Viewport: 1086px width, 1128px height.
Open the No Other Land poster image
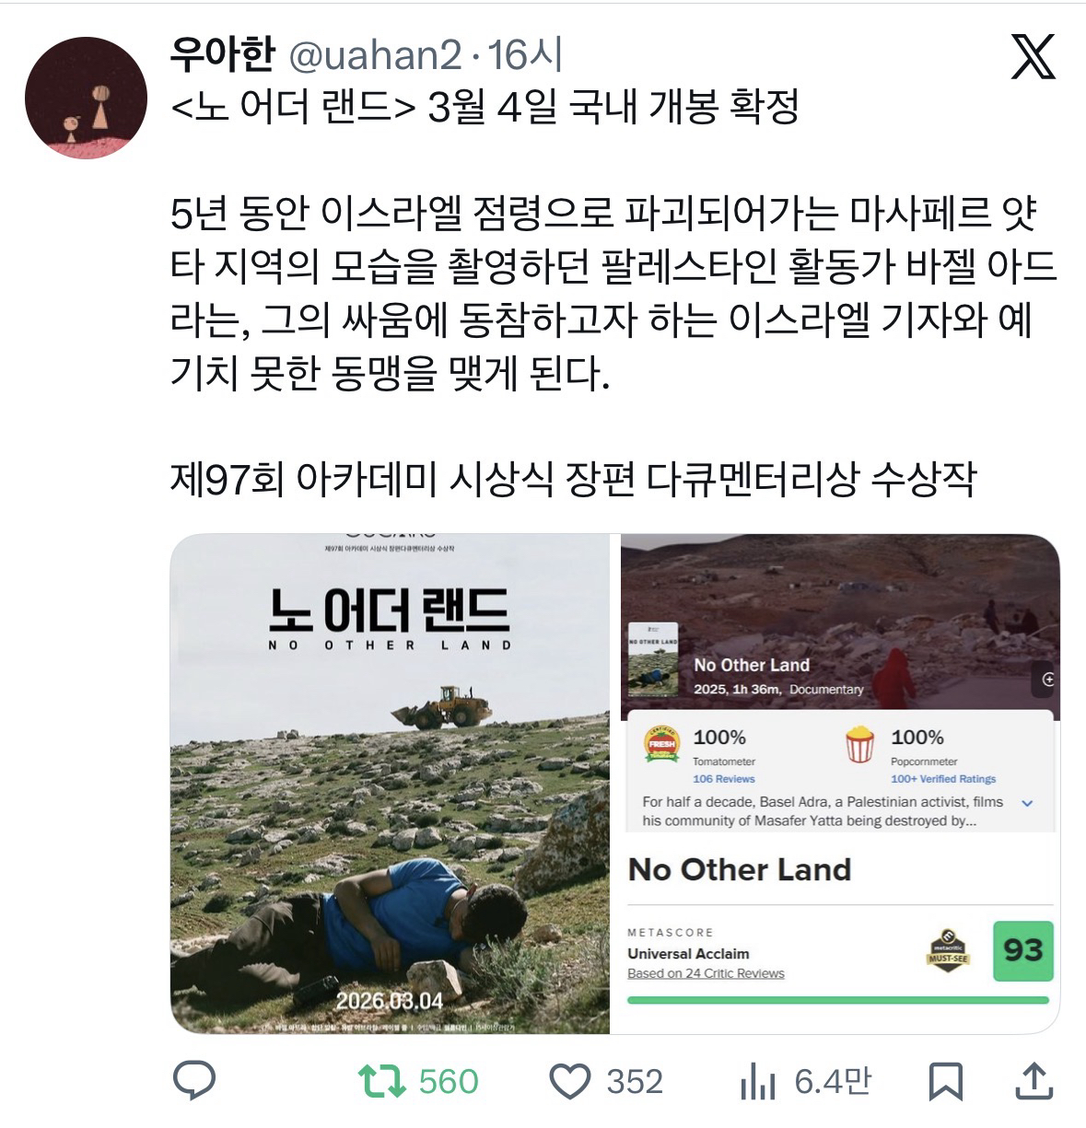pos(391,784)
